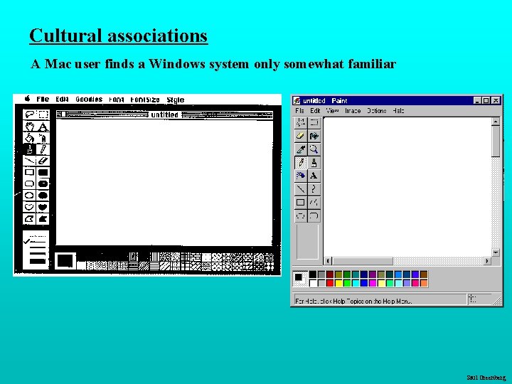Viewport: 512px width, 384px height.
Task: Open the FontSize menu in MacPaint
Action: click(x=145, y=100)
